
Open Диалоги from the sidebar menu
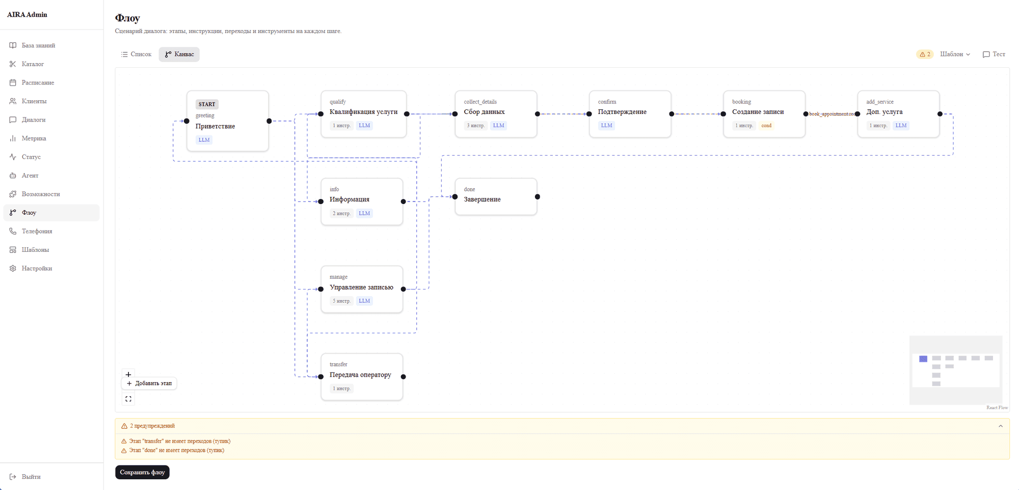pos(51,120)
